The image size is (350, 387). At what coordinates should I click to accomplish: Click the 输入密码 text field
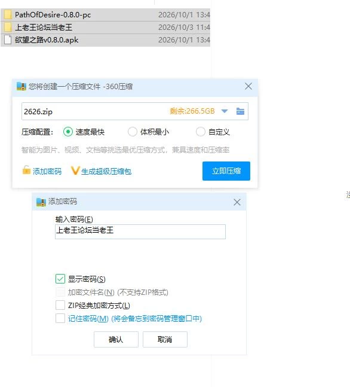click(x=140, y=231)
